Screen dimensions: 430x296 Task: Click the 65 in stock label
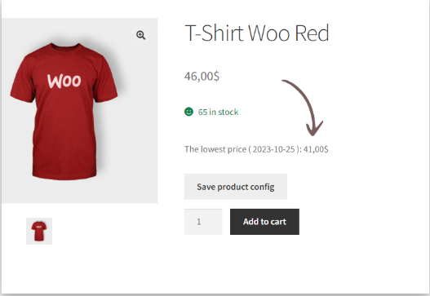pos(219,112)
